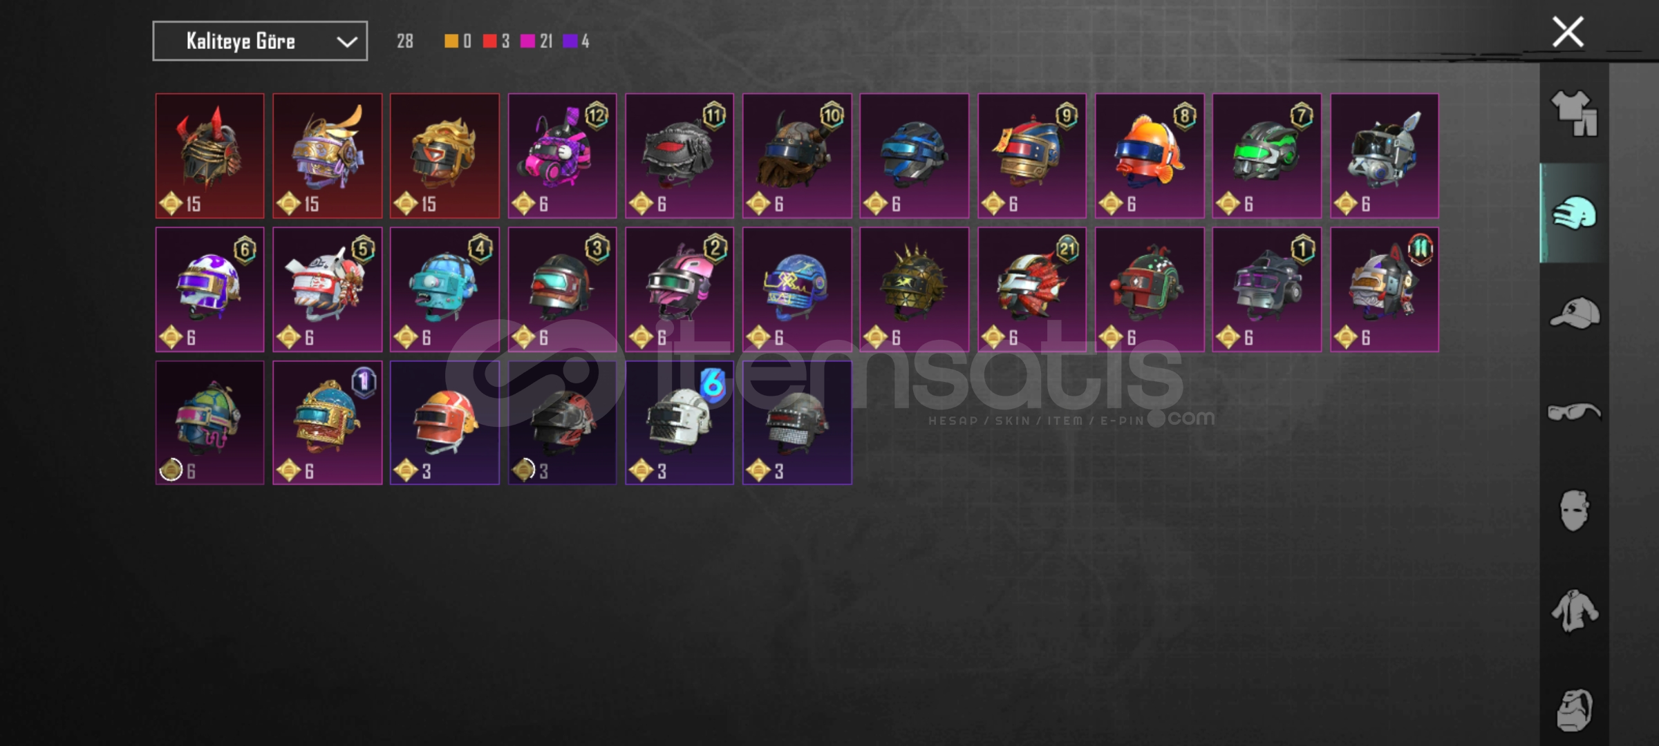Open the cap headwear category icon
The image size is (1659, 746).
[x=1574, y=313]
